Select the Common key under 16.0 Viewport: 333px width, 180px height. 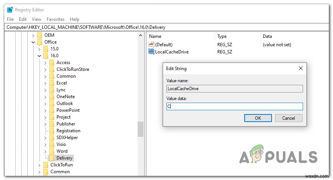click(66, 76)
